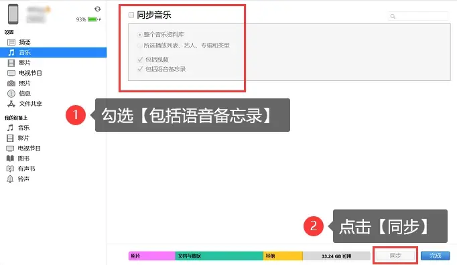Toggle the 包括视频 checkbox
Image resolution: width=457 pixels, height=265 pixels.
tap(140, 60)
